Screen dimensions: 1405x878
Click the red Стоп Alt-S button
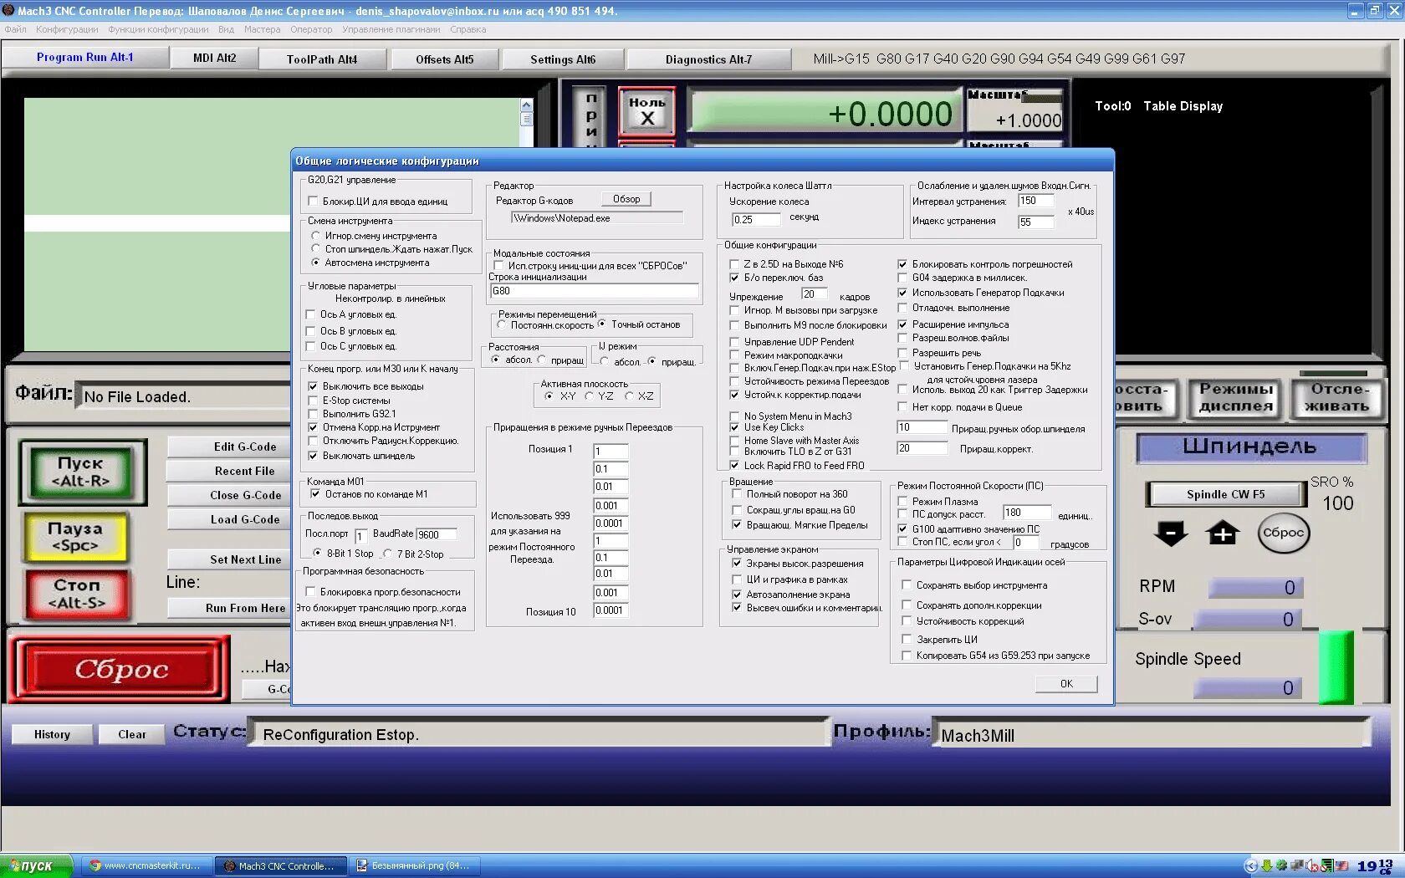coord(76,594)
